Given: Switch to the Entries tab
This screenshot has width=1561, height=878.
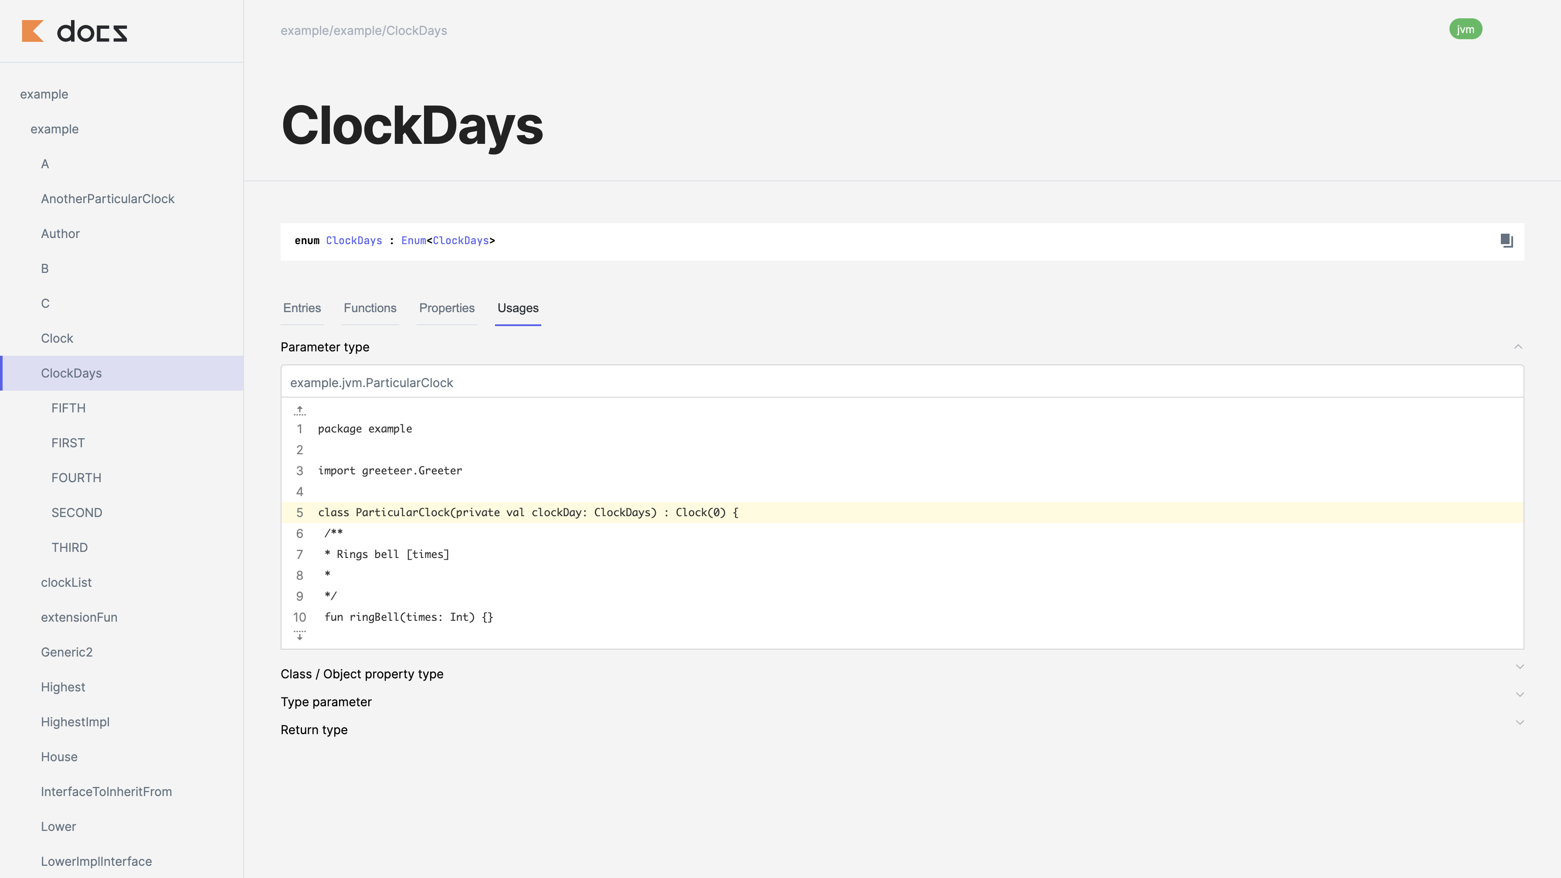Looking at the screenshot, I should (x=302, y=308).
